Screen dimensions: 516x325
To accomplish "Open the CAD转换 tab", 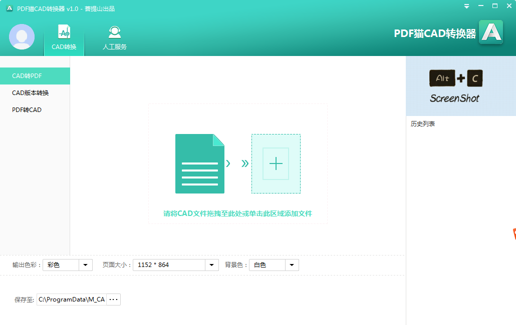I will tap(64, 37).
